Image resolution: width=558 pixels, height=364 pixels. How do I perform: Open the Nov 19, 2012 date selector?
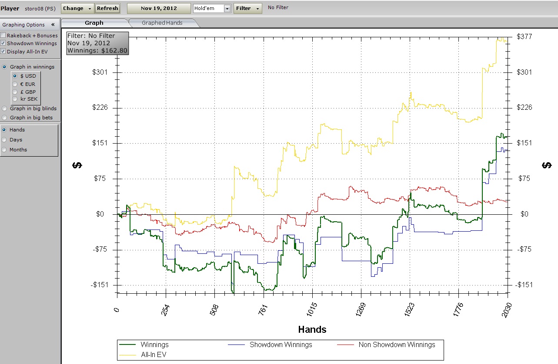click(159, 8)
